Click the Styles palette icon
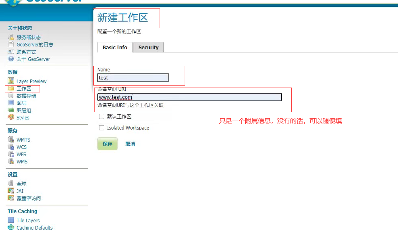The width and height of the screenshot is (398, 230). 11,117
